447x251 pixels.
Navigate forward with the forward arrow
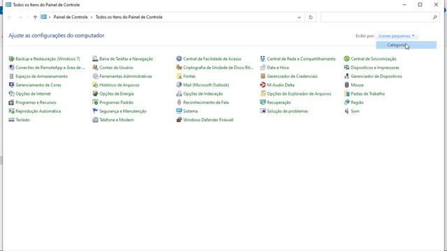point(20,17)
